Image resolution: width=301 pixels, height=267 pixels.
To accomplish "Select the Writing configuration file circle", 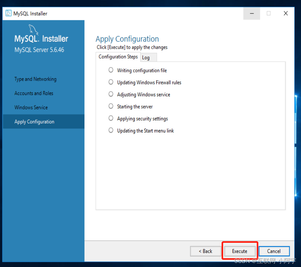I will tap(110, 70).
